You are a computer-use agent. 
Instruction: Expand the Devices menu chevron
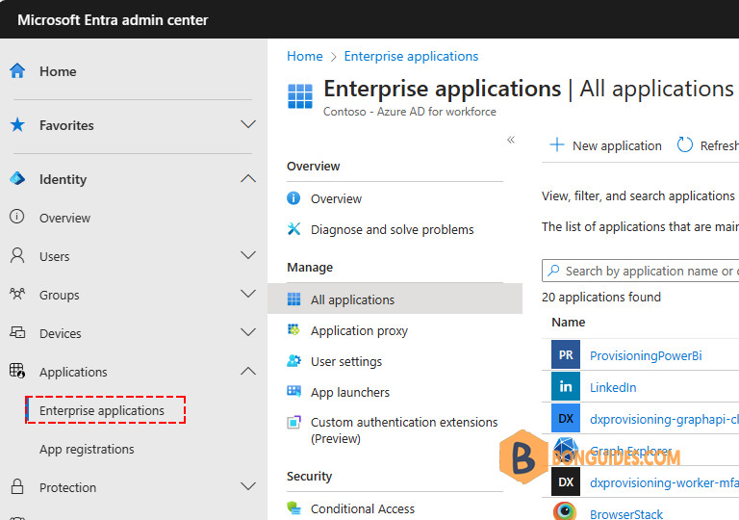point(248,332)
